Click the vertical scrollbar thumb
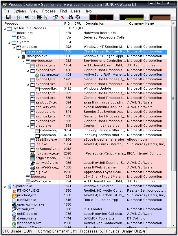The image size is (178, 236). point(173,99)
